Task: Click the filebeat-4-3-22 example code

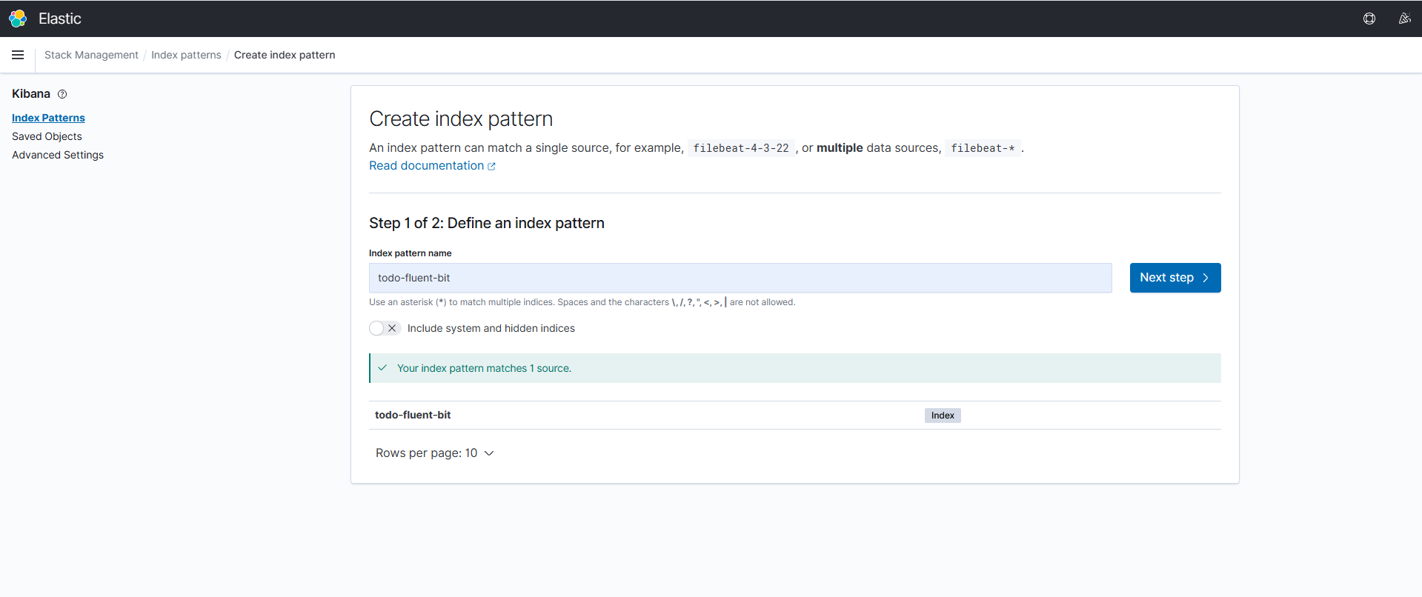Action: click(x=741, y=148)
